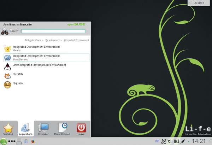Click the device notifier tray icon
The width and height of the screenshot is (212, 145).
coord(176,141)
